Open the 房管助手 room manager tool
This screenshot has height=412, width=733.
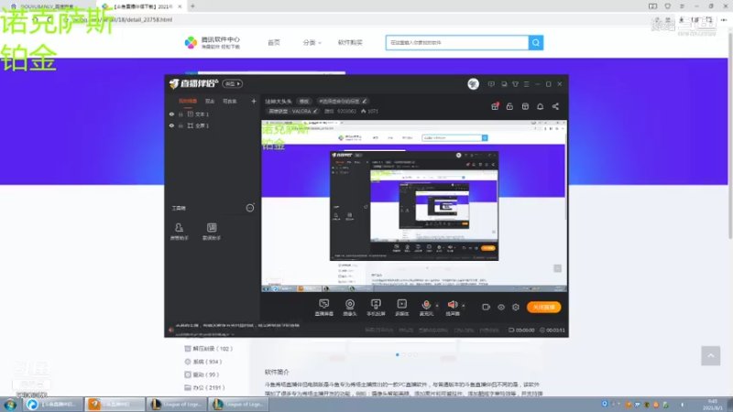click(179, 232)
